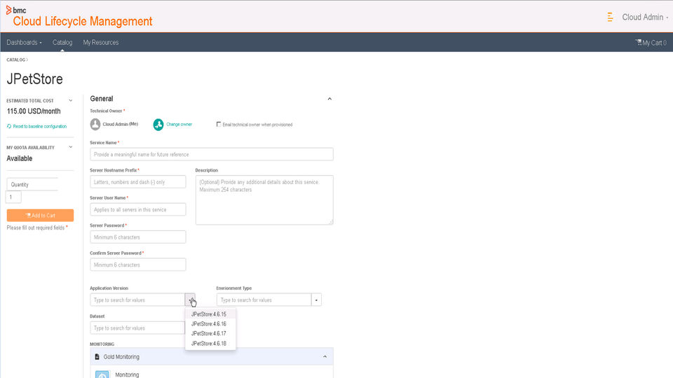Click the Change owner link
The width and height of the screenshot is (673, 378).
tap(179, 125)
